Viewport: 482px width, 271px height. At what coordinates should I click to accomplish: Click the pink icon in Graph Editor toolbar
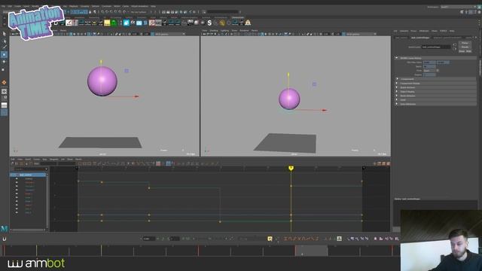pyautogui.click(x=158, y=164)
